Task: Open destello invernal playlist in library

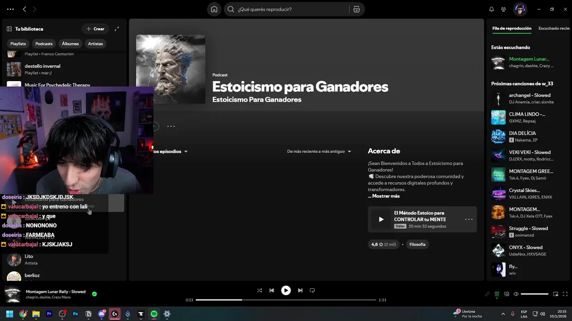Action: [x=65, y=69]
